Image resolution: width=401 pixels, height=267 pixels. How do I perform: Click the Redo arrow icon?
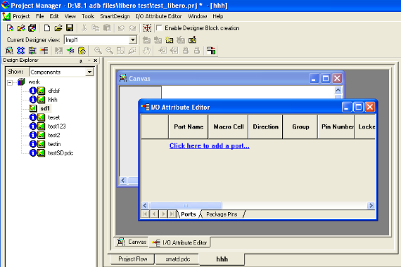pos(132,28)
